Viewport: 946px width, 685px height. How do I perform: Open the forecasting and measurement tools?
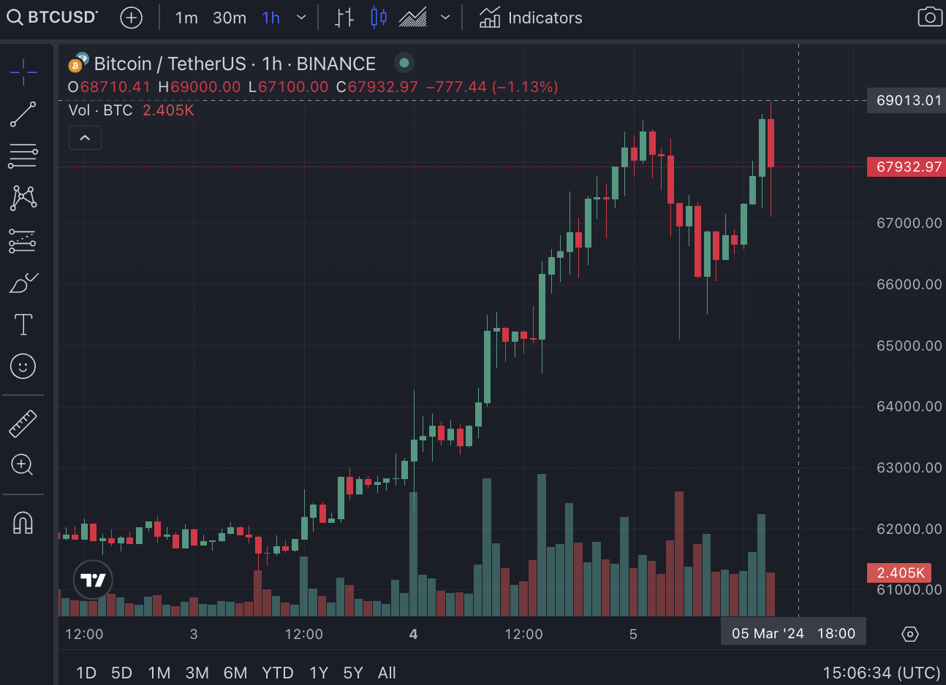coord(22,240)
